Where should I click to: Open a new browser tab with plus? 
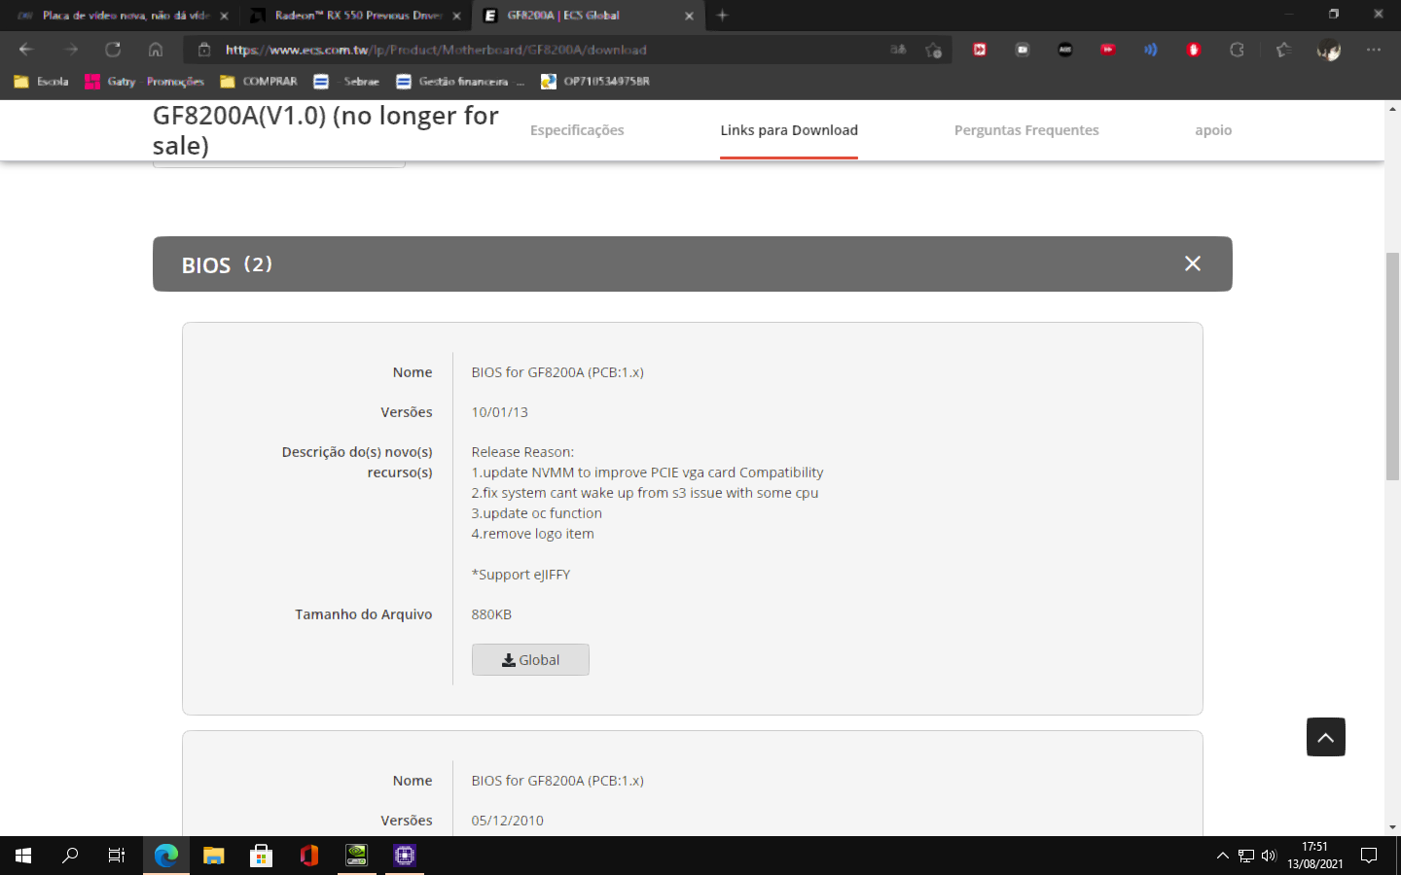(x=722, y=16)
